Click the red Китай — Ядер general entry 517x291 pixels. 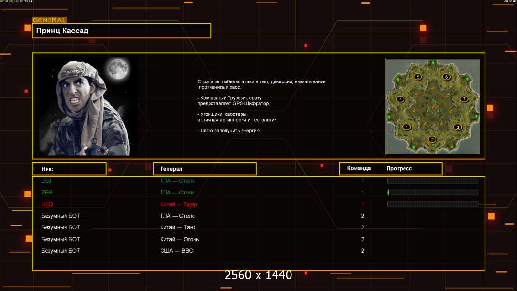[178, 204]
